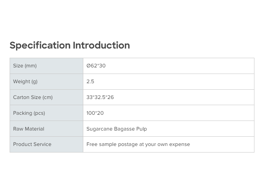Click the Ø62*30 size value
261x181 pixels.
[96, 66]
